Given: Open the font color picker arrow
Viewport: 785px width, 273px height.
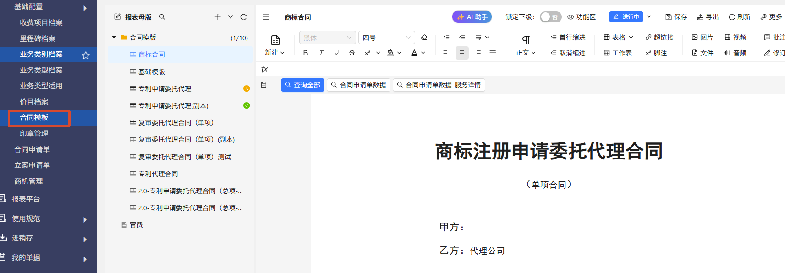Looking at the screenshot, I should [x=423, y=53].
